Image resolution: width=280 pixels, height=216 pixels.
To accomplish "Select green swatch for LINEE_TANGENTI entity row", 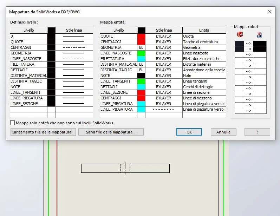I will tap(141, 81).
